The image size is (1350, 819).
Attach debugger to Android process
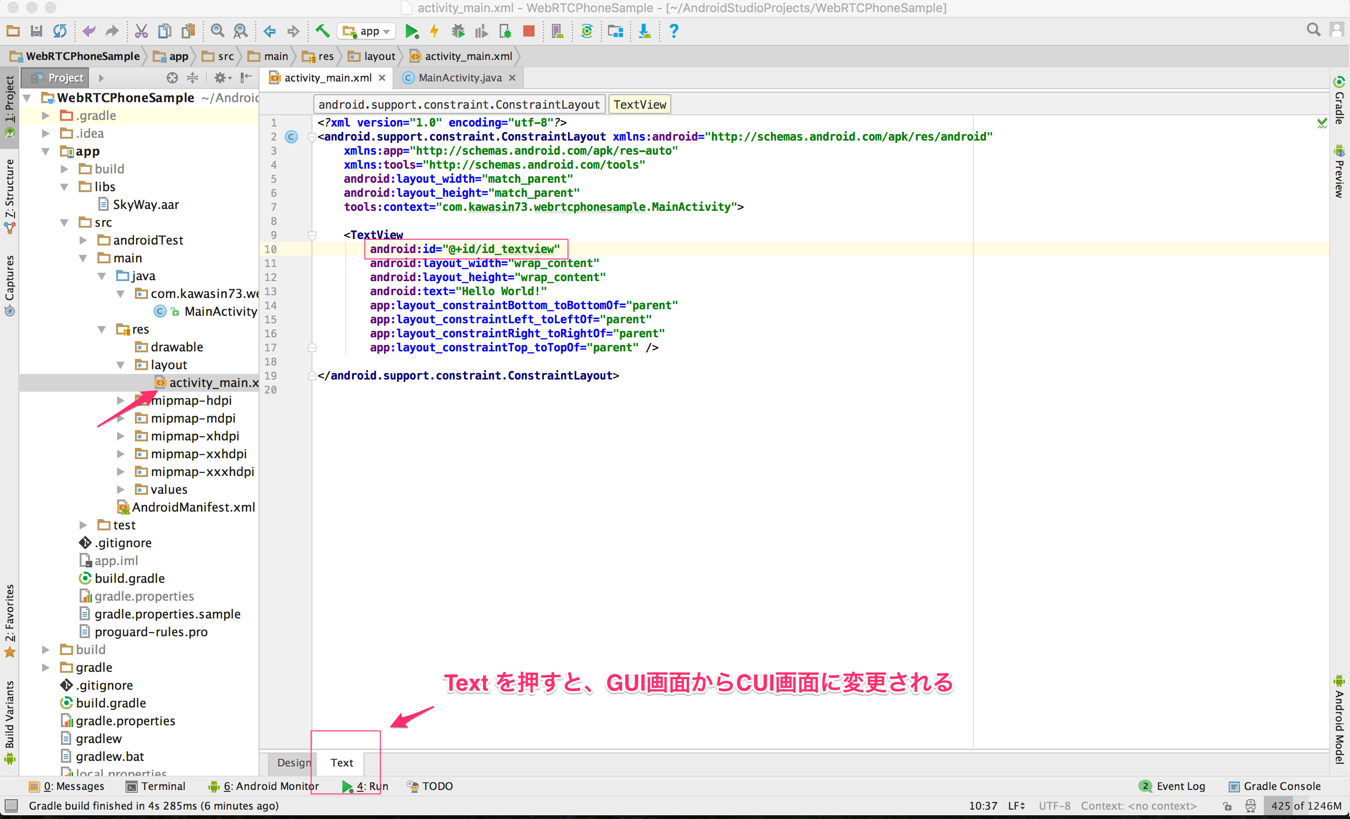point(504,31)
